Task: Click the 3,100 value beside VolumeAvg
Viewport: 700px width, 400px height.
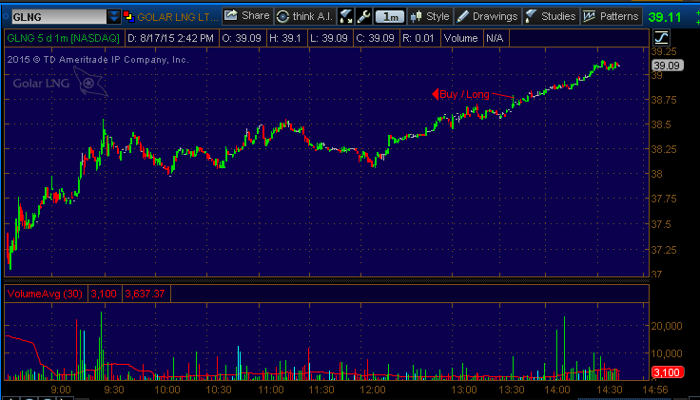Action: tap(104, 294)
